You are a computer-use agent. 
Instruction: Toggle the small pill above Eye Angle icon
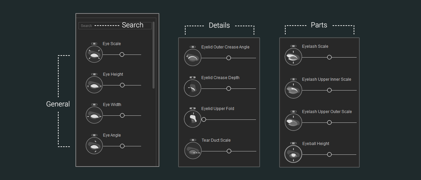(94, 135)
